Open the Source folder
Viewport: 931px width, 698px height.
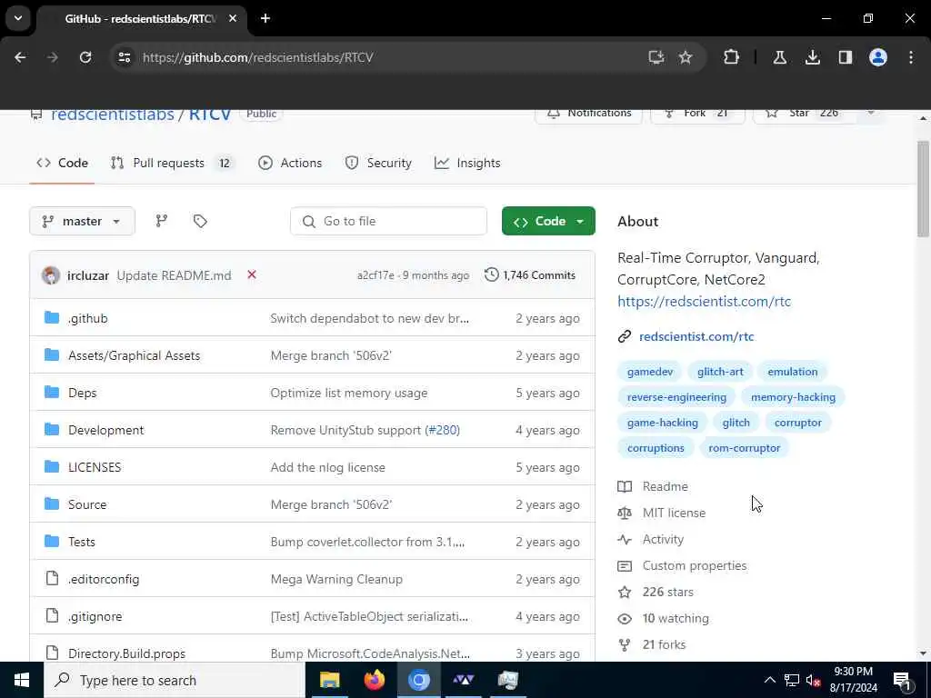pos(87,504)
